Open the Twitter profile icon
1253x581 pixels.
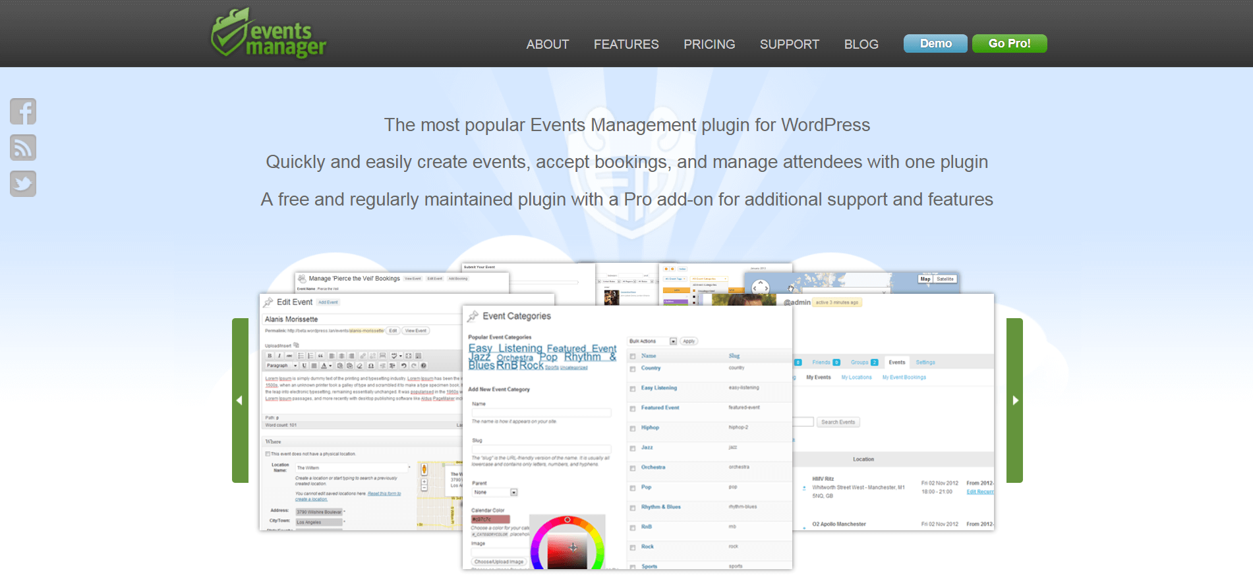23,184
